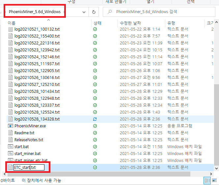This screenshot has height=185, width=219.
Task: Select file log20210522_221316.txt
Action: click(37, 43)
